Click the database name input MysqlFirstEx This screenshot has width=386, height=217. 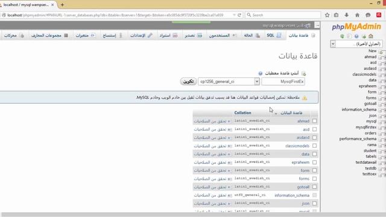pos(283,81)
